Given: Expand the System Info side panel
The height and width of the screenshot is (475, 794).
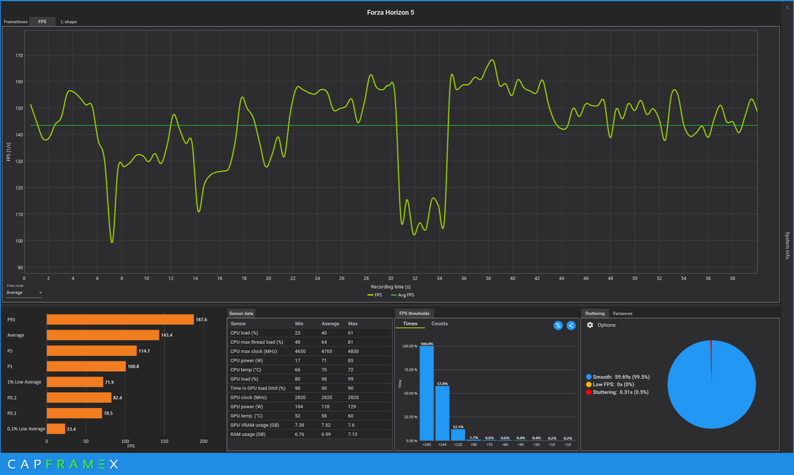Looking at the screenshot, I should (x=787, y=245).
